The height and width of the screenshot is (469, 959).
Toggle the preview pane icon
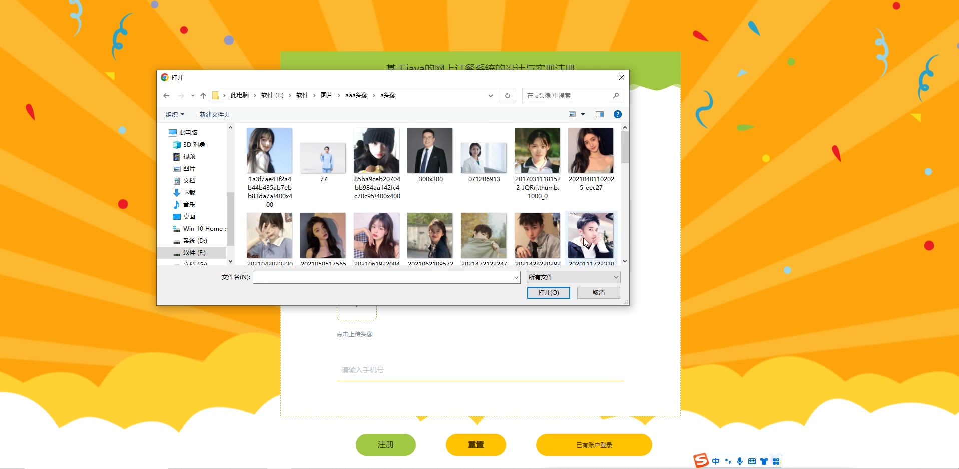click(x=600, y=114)
